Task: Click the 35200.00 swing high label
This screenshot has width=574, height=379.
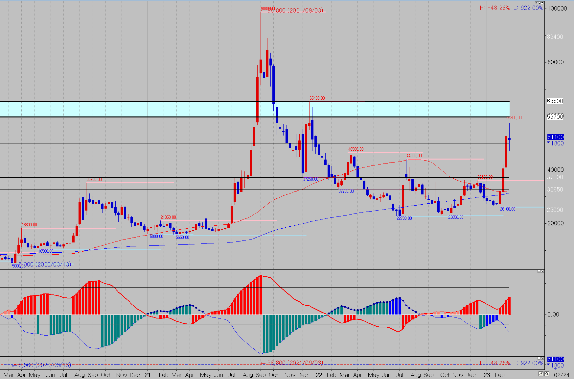Action: (x=94, y=179)
